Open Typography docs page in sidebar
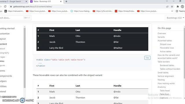Viewport: 185px width, 104px height. (x=5, y=53)
